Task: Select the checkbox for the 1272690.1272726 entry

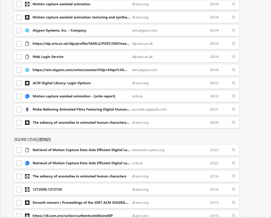Action: [x=19, y=189]
